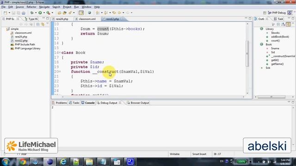Click the Next Annotation toolbar icon
296x166 pixels.
point(98,13)
